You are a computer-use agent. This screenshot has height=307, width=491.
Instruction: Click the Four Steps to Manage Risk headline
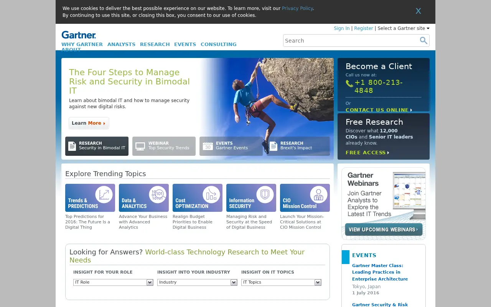(x=129, y=81)
